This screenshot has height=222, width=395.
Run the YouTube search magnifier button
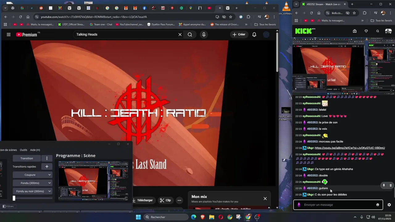pos(190,35)
